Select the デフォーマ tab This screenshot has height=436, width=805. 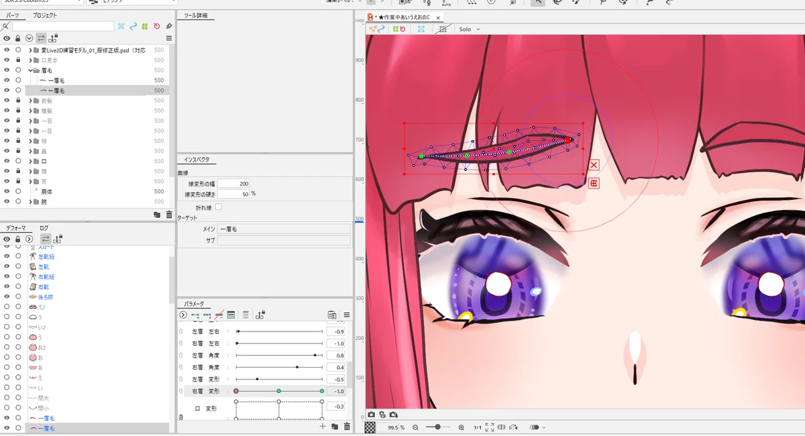click(x=16, y=228)
